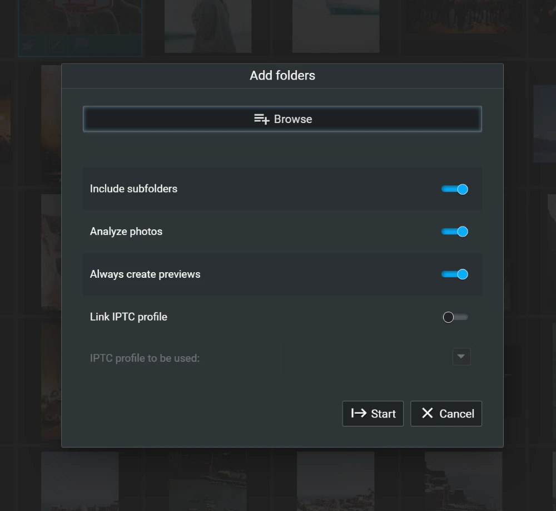Viewport: 556px width, 511px height.
Task: Click the X icon on the Cancel button
Action: 428,413
